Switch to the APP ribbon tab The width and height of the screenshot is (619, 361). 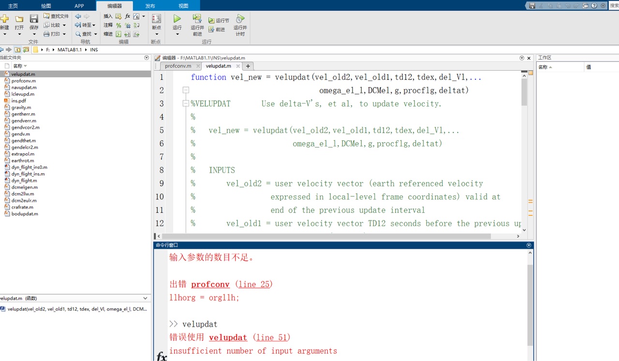[79, 6]
